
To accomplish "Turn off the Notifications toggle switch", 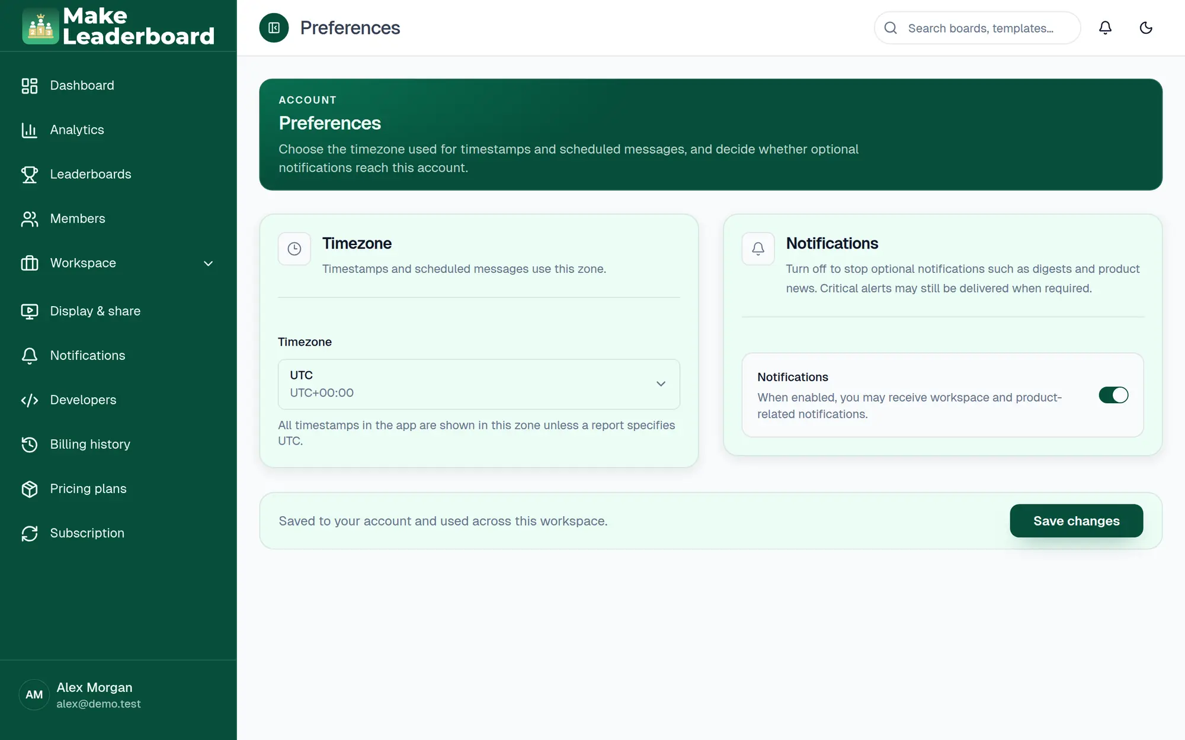I will [1113, 395].
